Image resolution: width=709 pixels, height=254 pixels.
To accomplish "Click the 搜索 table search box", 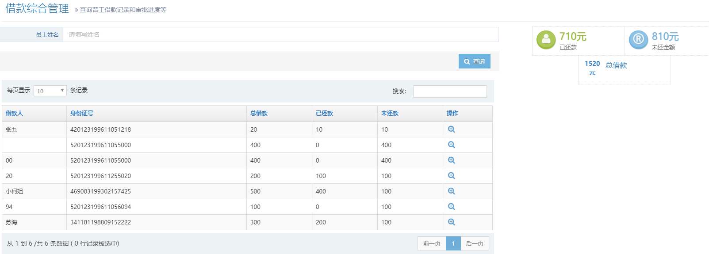I will click(449, 91).
